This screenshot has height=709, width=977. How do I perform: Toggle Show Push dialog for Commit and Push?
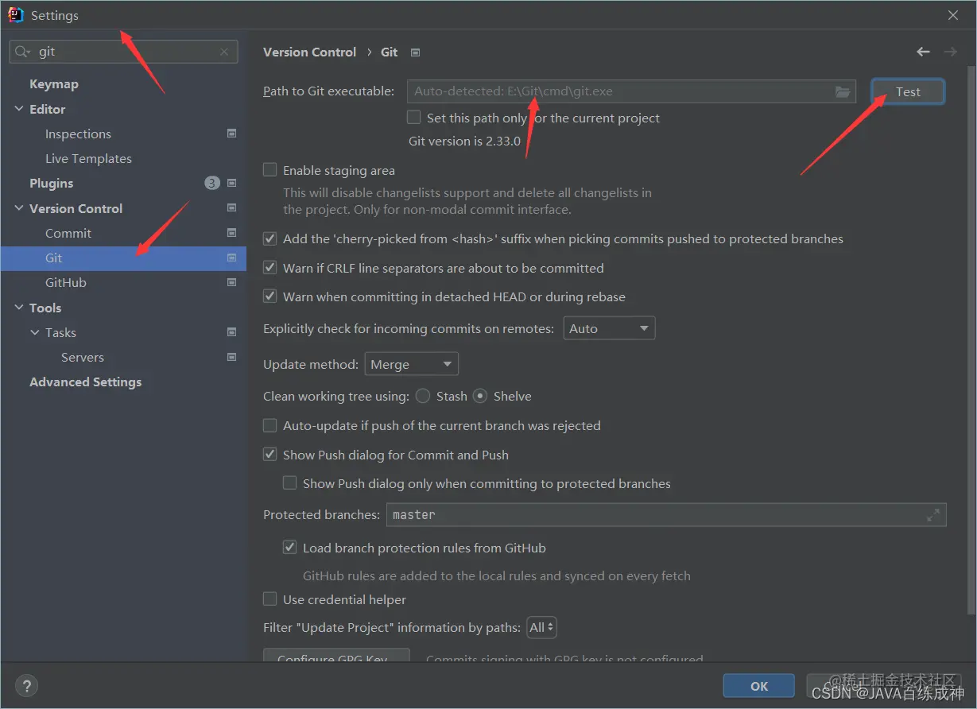pos(270,455)
